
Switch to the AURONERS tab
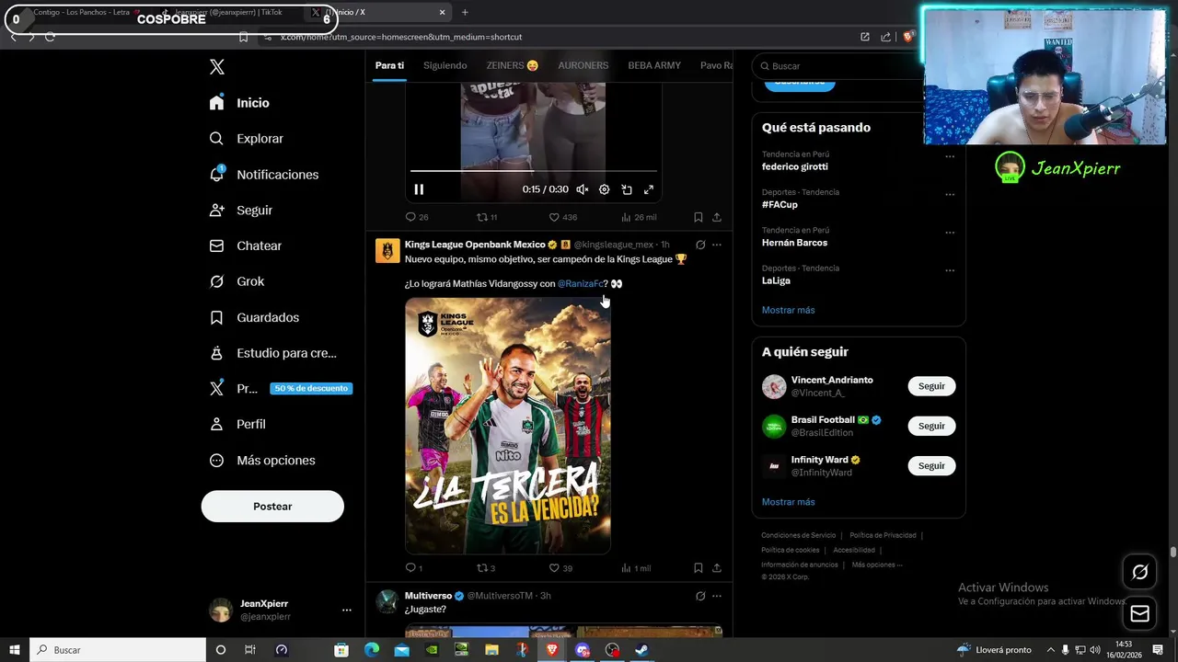(583, 65)
